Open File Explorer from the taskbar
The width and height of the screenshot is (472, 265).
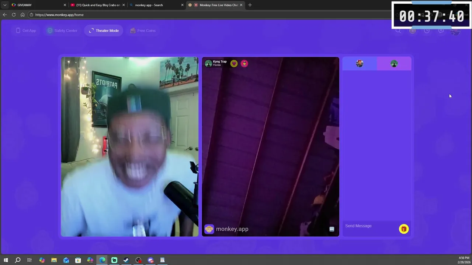point(54,260)
